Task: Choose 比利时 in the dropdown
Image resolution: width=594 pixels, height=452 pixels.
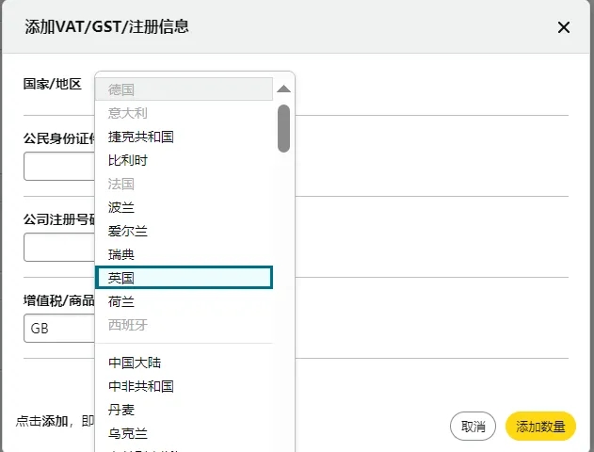Action: click(128, 160)
